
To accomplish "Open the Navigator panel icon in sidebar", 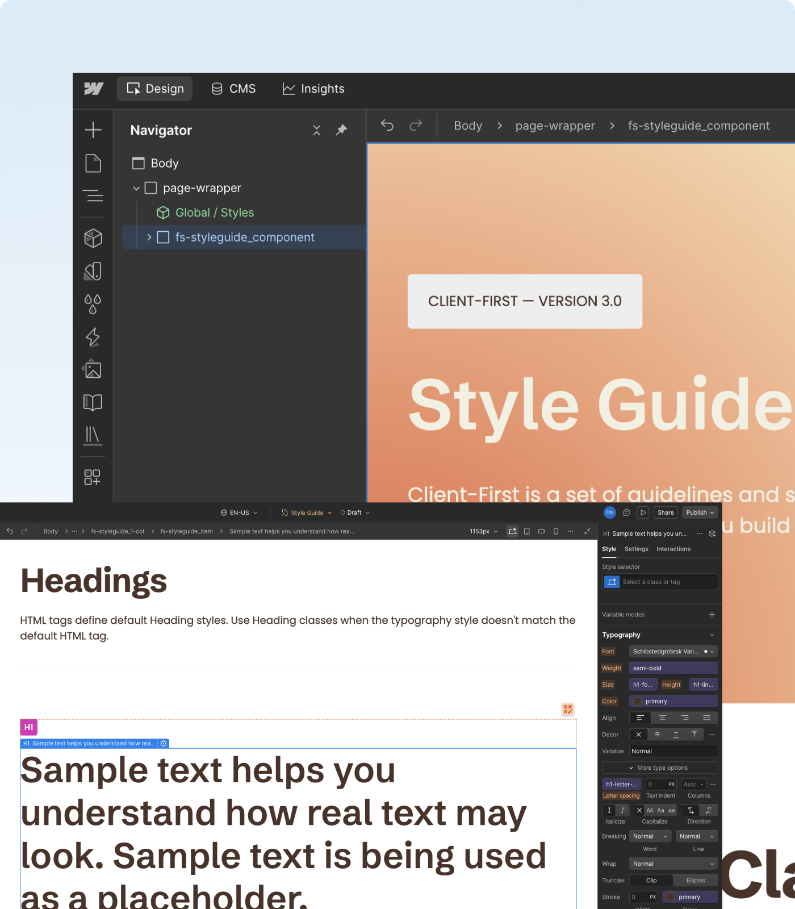I will click(93, 196).
